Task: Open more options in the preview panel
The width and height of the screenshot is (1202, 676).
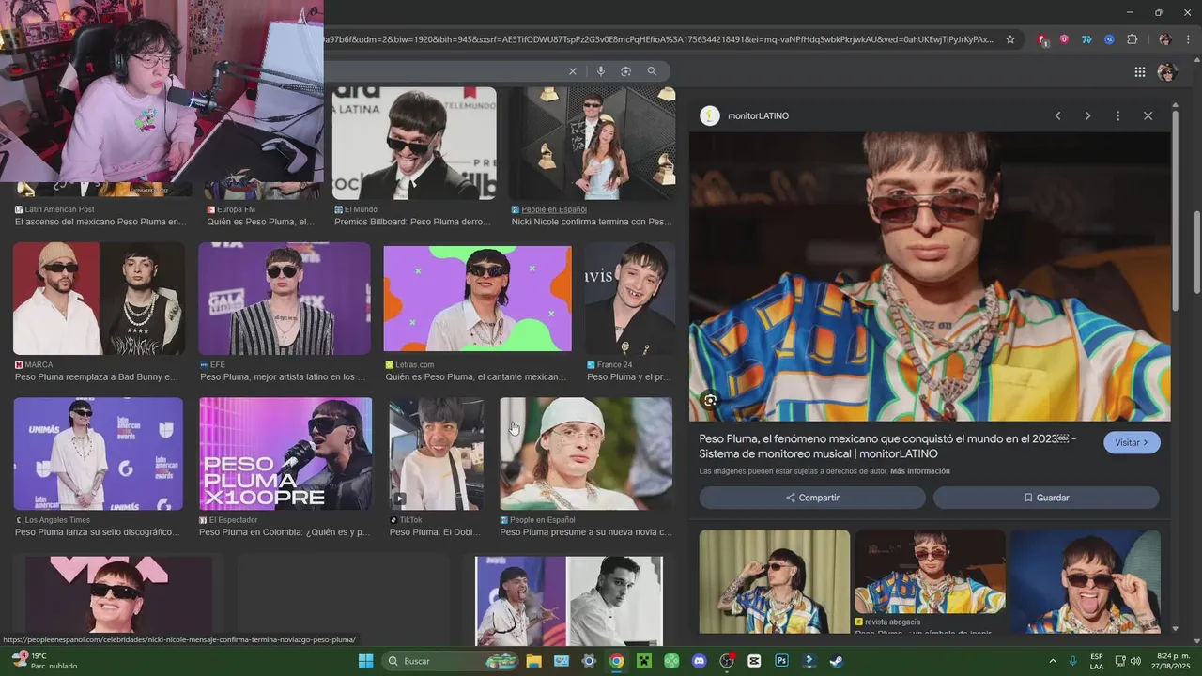Action: (1117, 115)
